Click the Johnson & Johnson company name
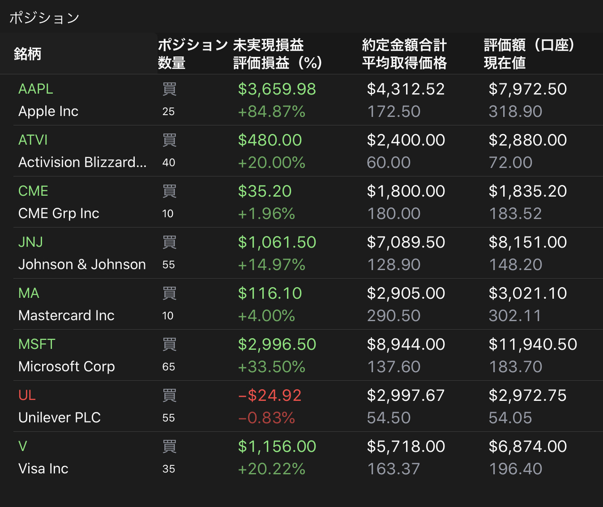 pos(82,265)
